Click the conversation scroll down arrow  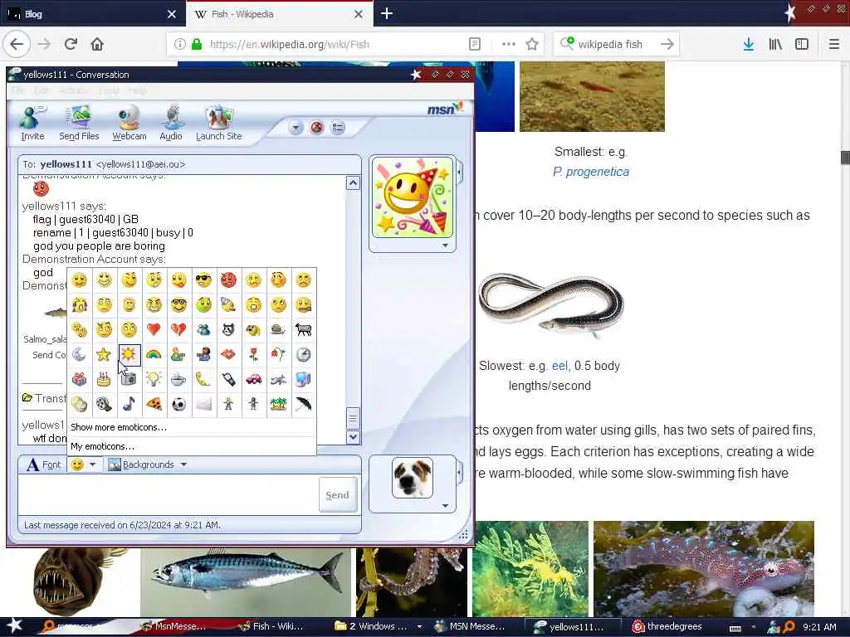click(353, 436)
